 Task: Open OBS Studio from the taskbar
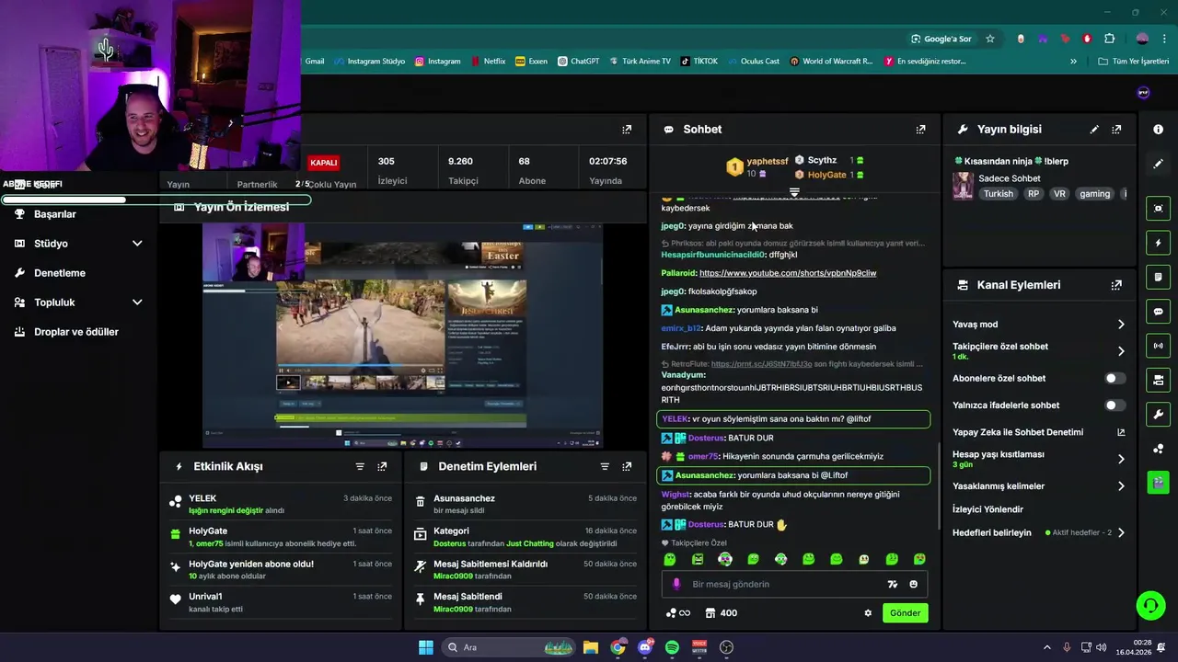[x=726, y=647]
